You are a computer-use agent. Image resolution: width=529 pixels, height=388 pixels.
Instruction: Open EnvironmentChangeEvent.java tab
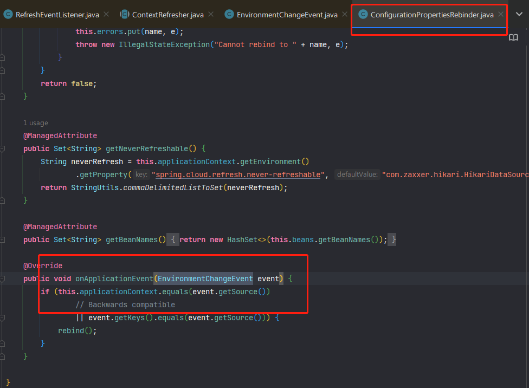point(287,15)
